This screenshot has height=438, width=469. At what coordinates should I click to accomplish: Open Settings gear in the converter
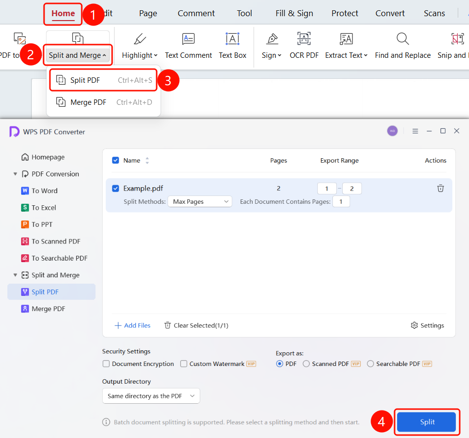[414, 325]
